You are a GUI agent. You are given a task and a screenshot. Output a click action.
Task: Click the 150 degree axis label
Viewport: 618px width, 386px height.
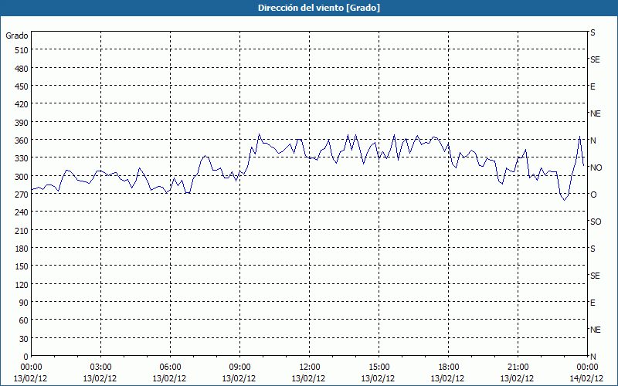(x=22, y=266)
